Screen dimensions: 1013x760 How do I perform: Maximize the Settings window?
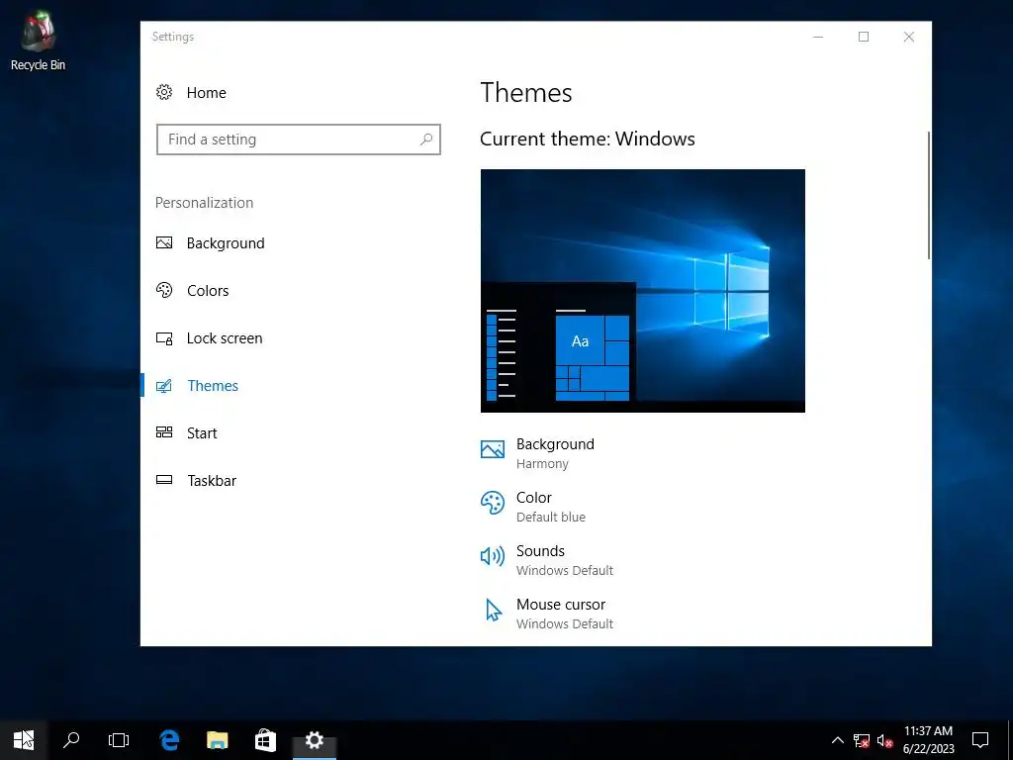(863, 37)
